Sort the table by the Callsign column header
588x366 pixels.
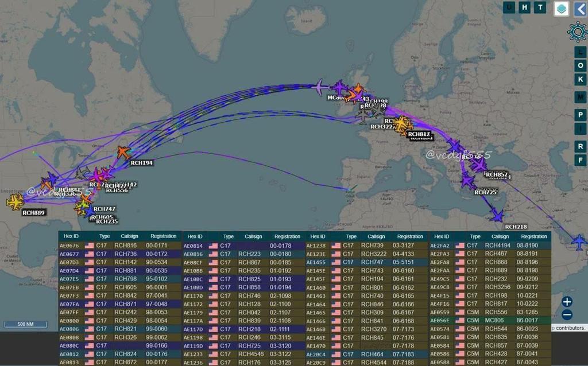pyautogui.click(x=130, y=236)
